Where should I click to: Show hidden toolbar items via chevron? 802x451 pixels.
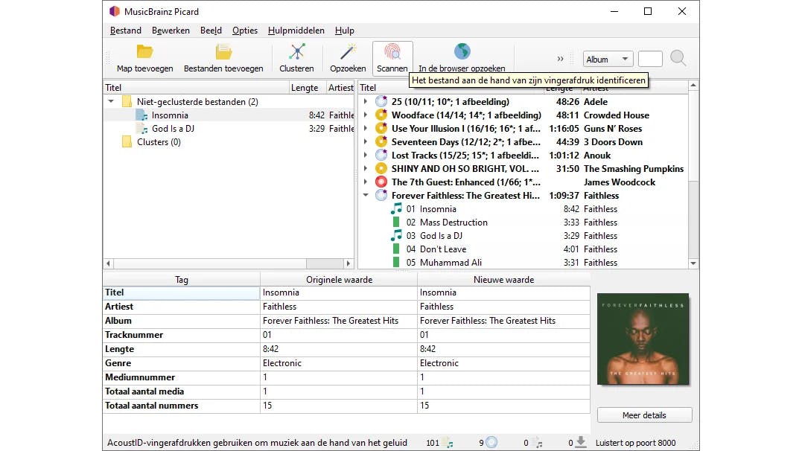coord(561,59)
